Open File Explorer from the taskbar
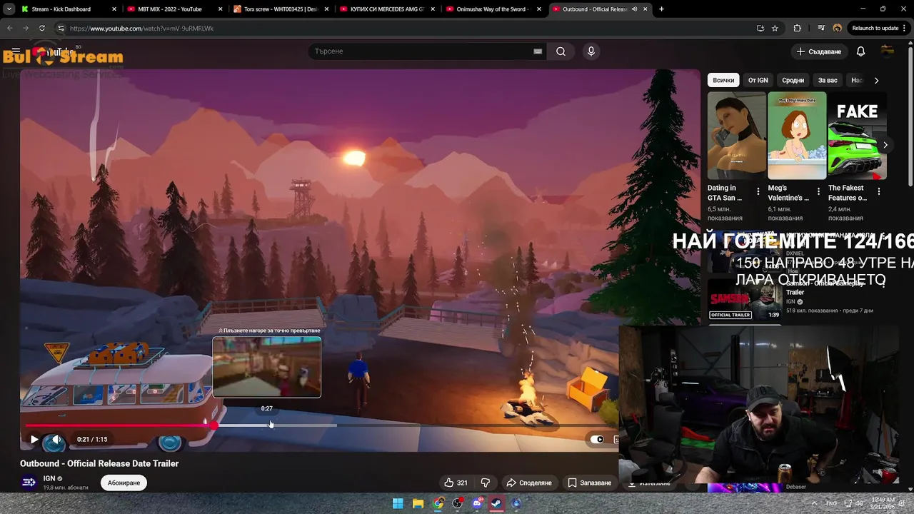Viewport: 914px width, 514px height. tap(418, 503)
